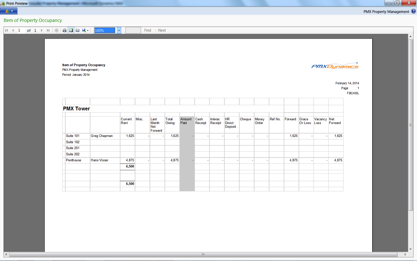Click the vertical scrollbar thumb
The height and width of the screenshot is (261, 417).
coord(411,125)
